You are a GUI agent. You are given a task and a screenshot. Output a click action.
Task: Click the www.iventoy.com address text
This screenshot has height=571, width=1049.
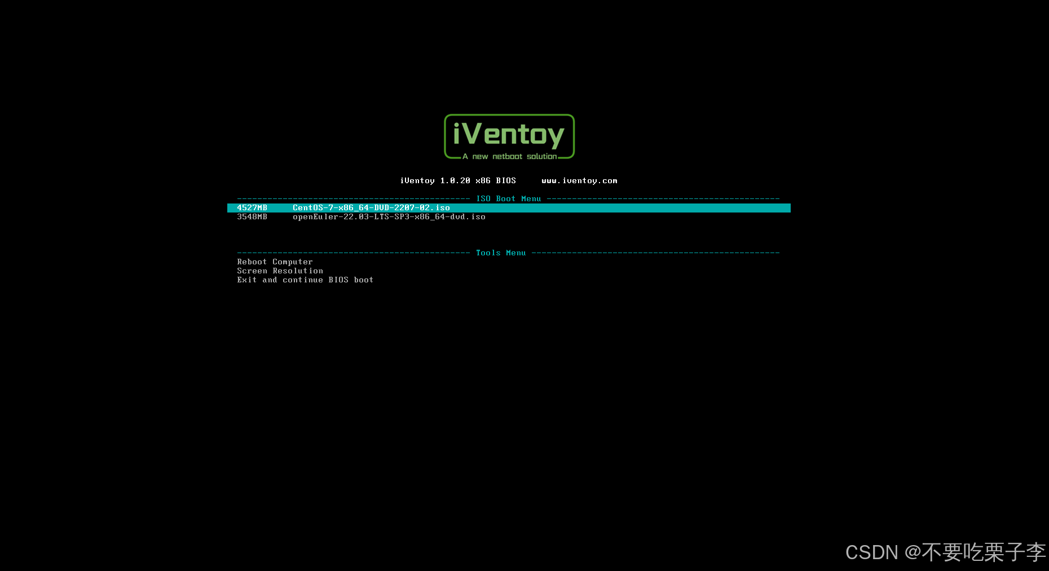tap(579, 181)
